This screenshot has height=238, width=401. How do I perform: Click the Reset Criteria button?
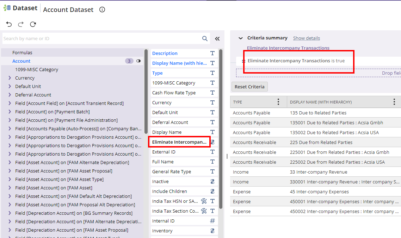click(x=249, y=87)
